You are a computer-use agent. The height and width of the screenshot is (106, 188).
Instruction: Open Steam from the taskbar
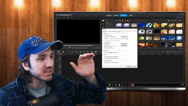tap(123, 85)
